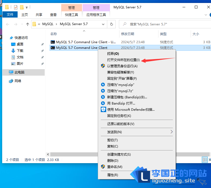Open 文档 in quick access
The height and width of the screenshot is (188, 211).
coord(20,57)
